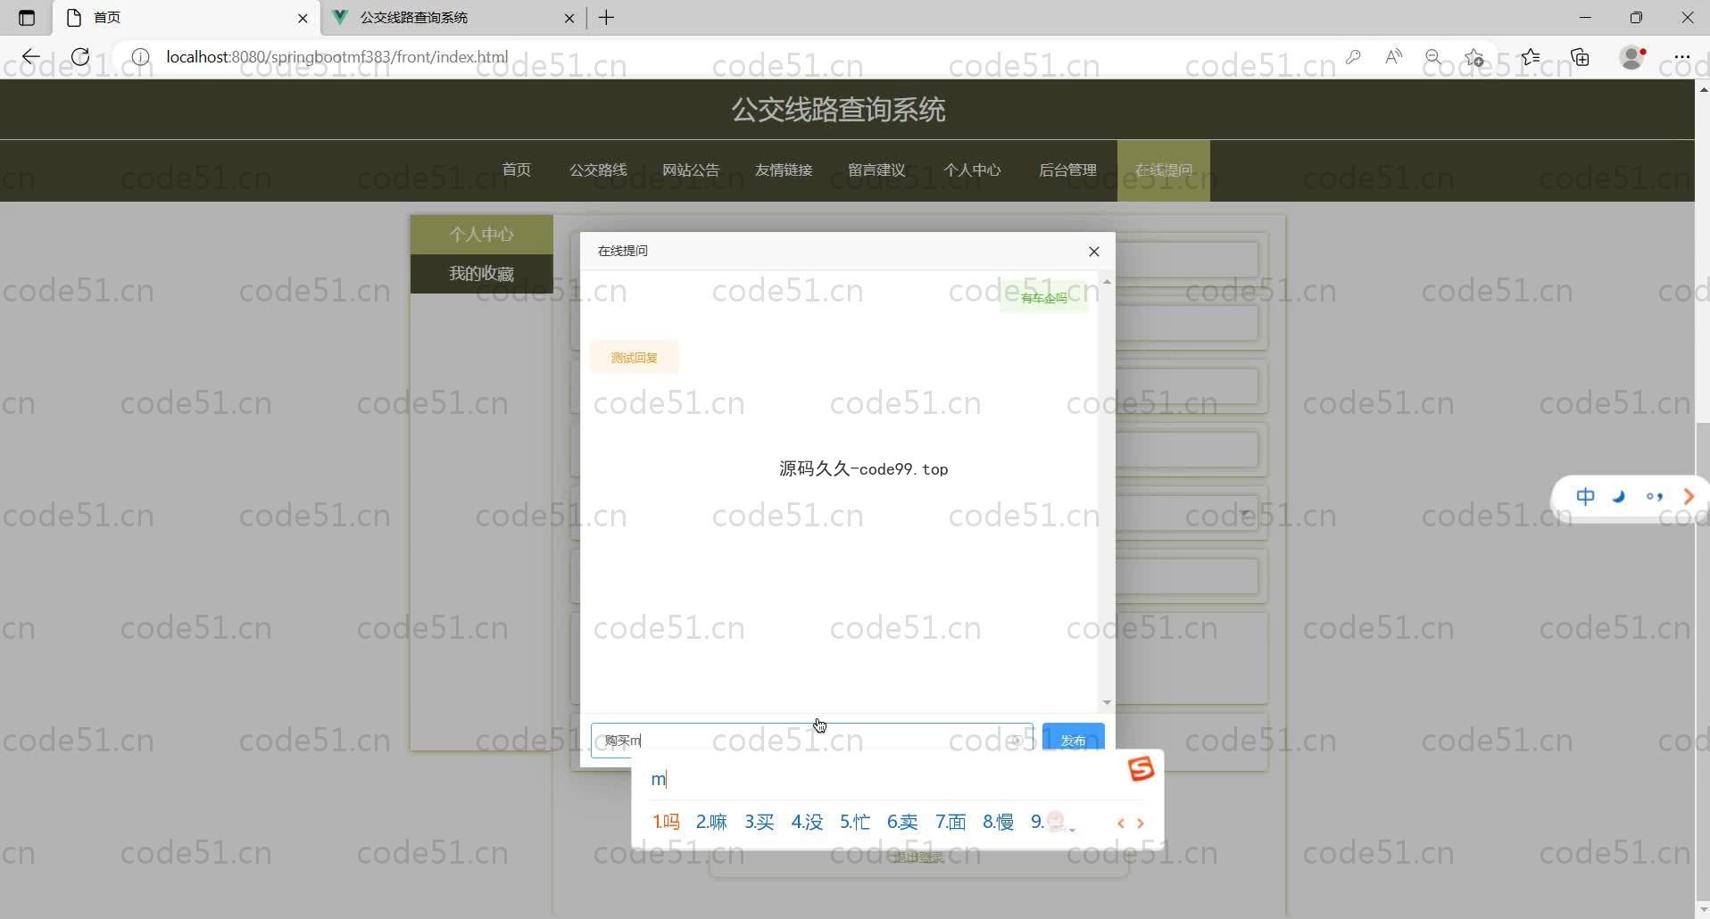1710x919 pixels.
Task: Open the Favorites list icon
Action: coord(1531,57)
